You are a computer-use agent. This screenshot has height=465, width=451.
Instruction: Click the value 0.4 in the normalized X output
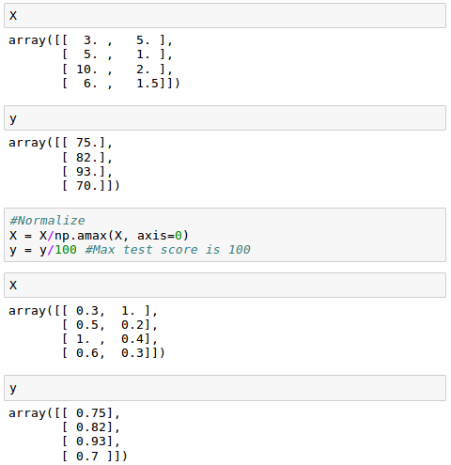[x=132, y=339]
